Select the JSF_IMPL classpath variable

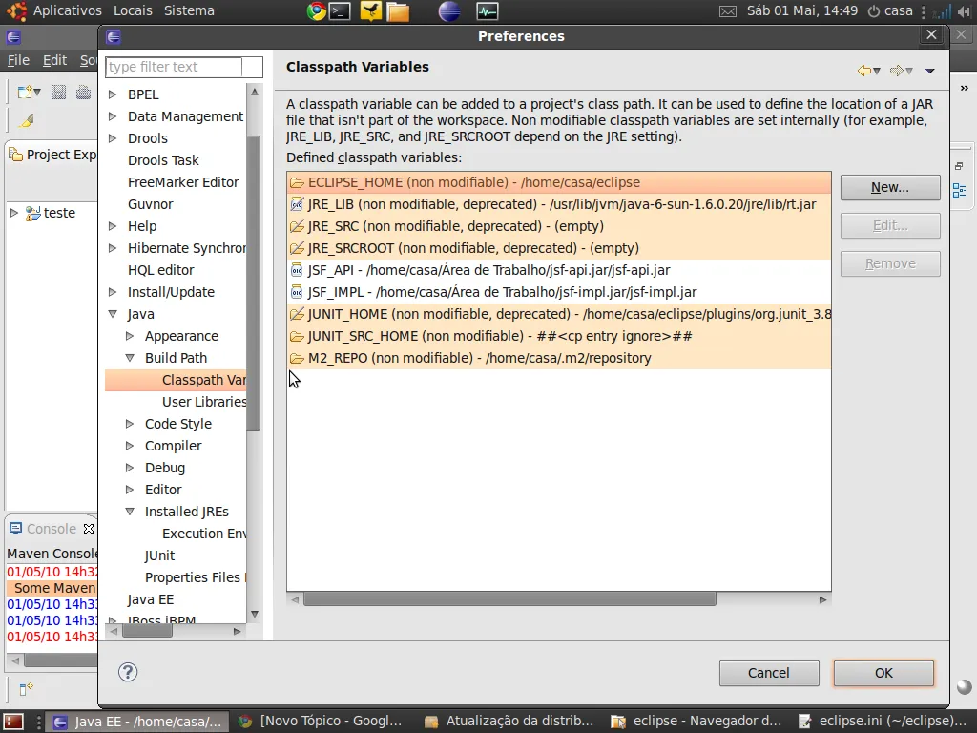559,292
